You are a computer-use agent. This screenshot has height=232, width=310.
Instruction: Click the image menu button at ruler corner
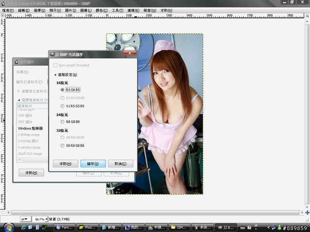tap(2, 15)
